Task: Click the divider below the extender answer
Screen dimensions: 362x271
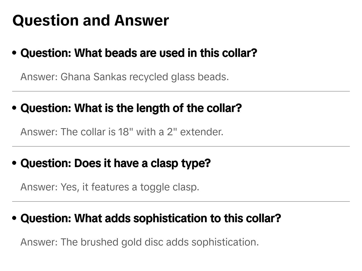Action: coord(181,146)
